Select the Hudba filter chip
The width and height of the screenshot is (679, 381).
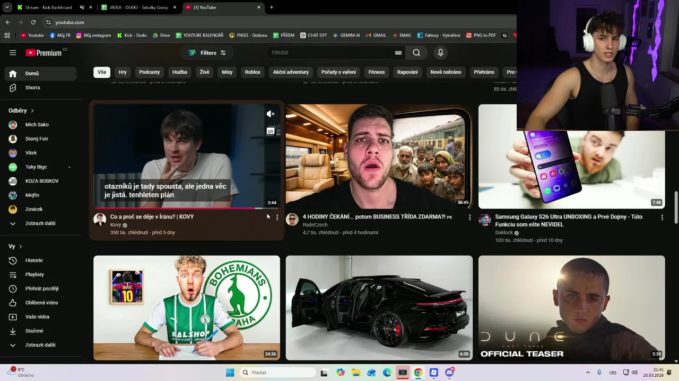(180, 72)
